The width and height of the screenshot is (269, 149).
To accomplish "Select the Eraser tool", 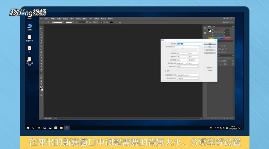I will [41, 58].
